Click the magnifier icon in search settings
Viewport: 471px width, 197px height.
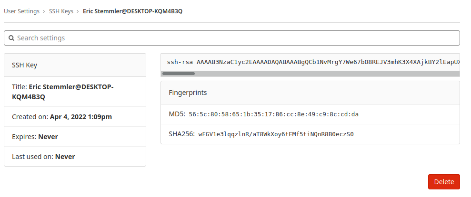click(x=11, y=38)
